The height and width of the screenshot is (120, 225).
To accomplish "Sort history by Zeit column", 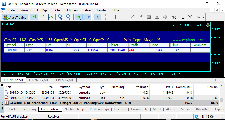I will click(x=21, y=87).
